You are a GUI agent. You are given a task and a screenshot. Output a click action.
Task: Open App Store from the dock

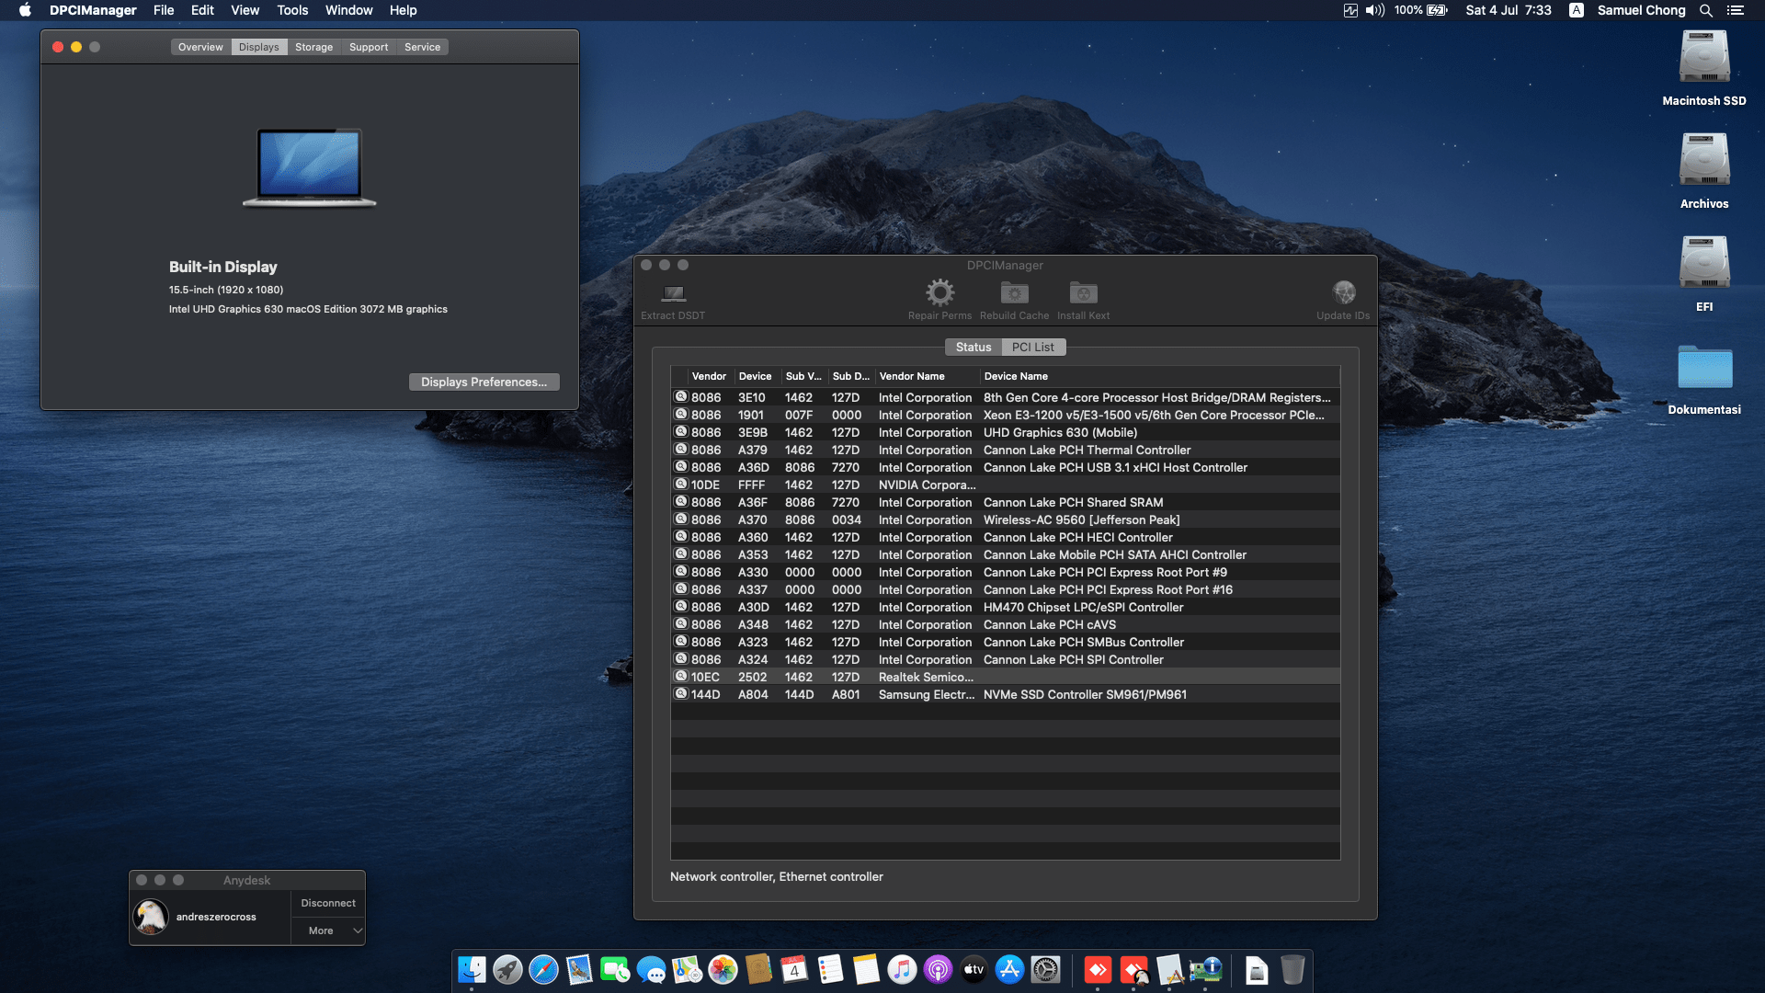[1009, 969]
